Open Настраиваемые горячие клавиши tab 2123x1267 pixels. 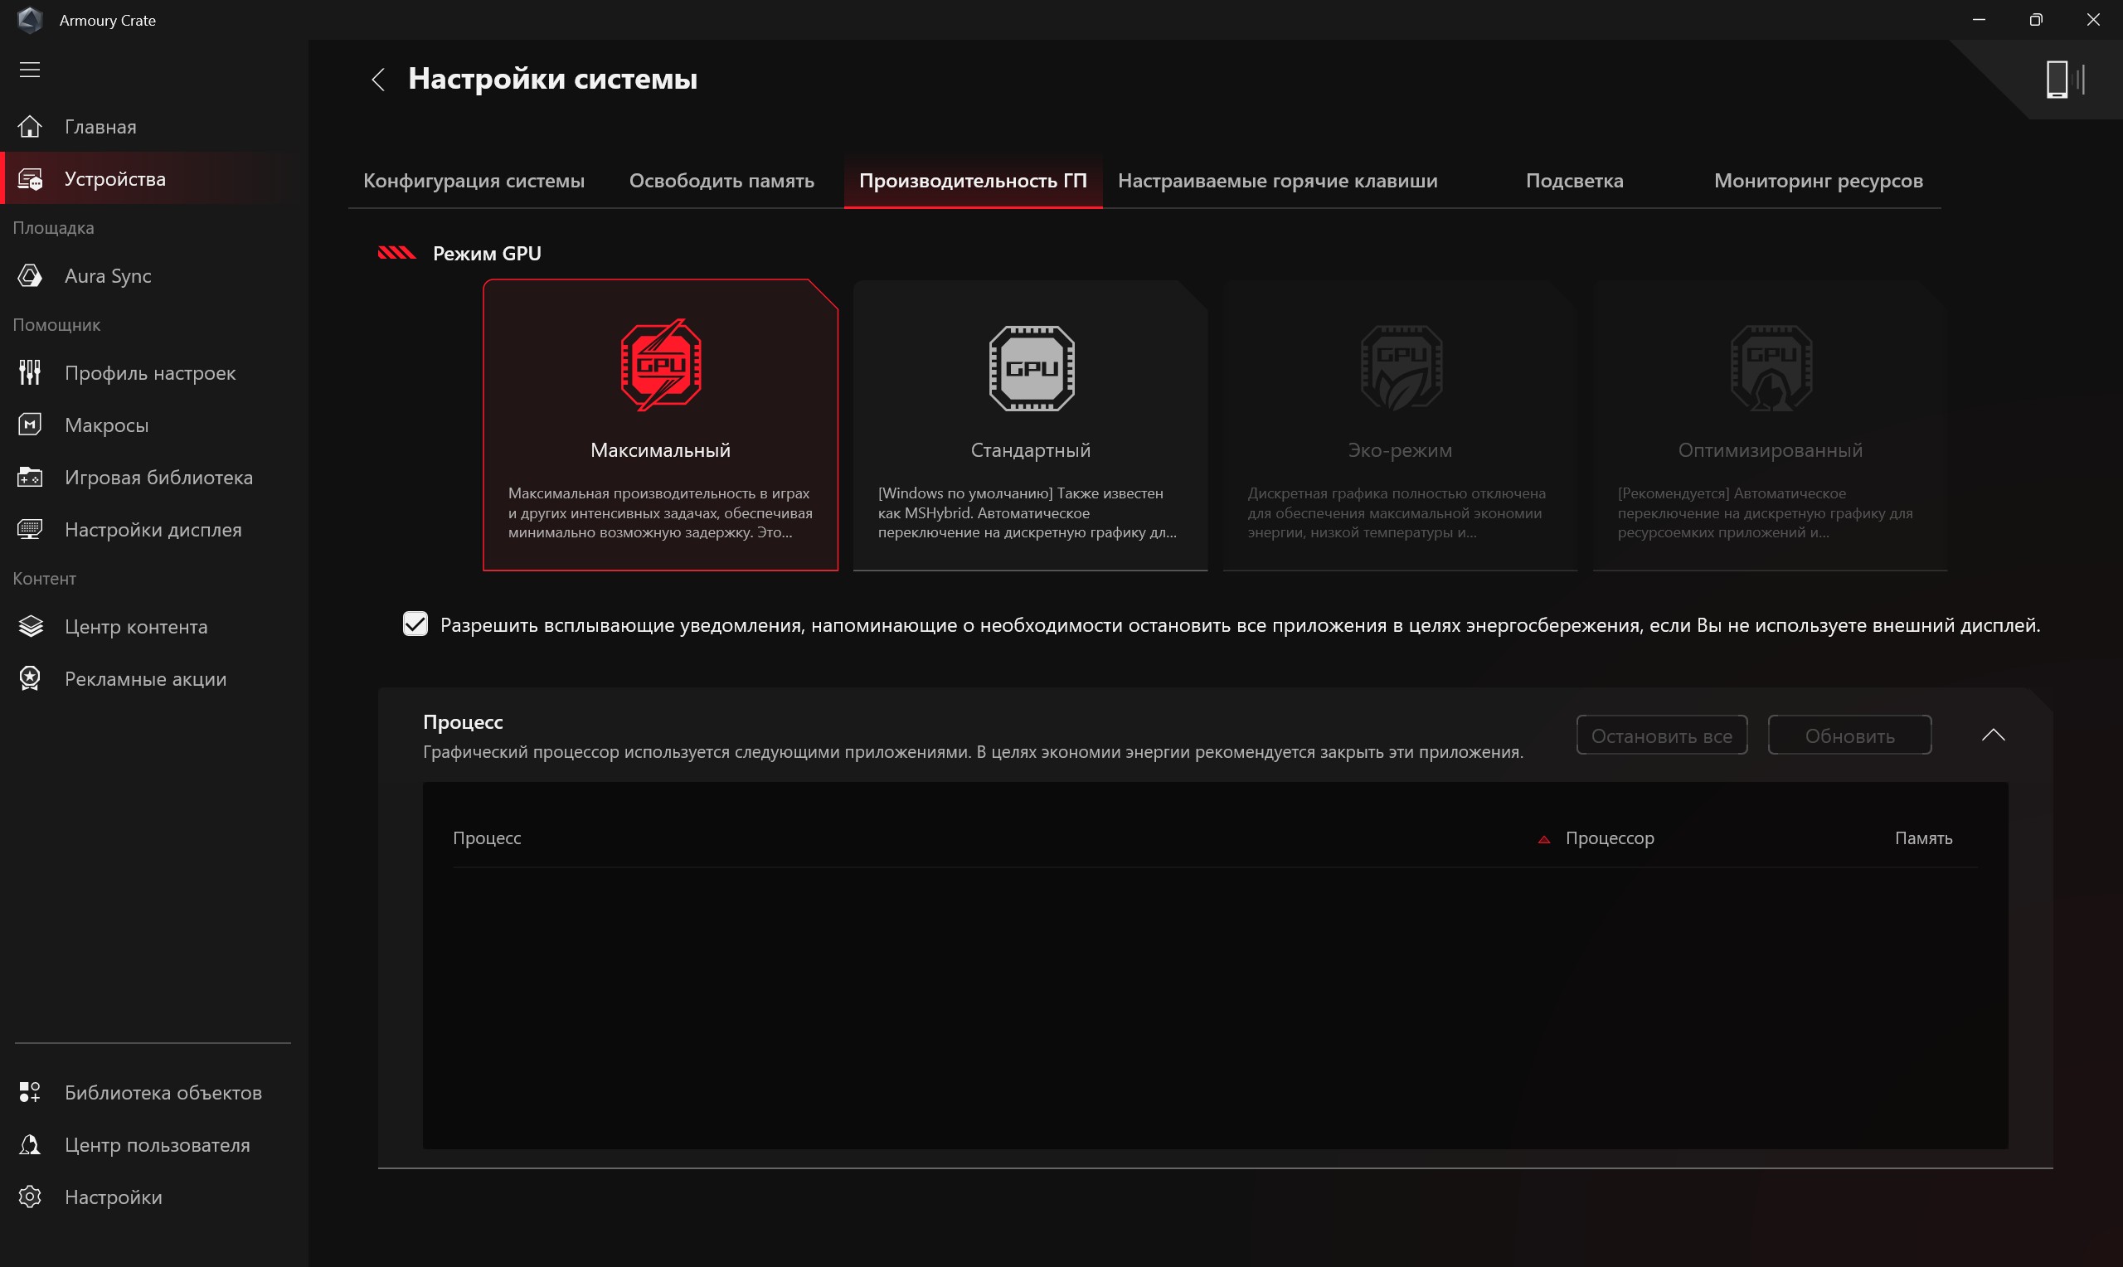[1277, 181]
